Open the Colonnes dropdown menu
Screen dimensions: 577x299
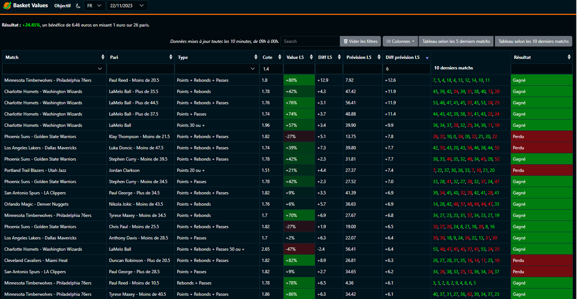click(400, 41)
